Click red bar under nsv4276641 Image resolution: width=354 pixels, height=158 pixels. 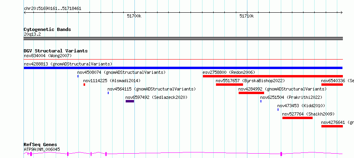(x=332, y=126)
